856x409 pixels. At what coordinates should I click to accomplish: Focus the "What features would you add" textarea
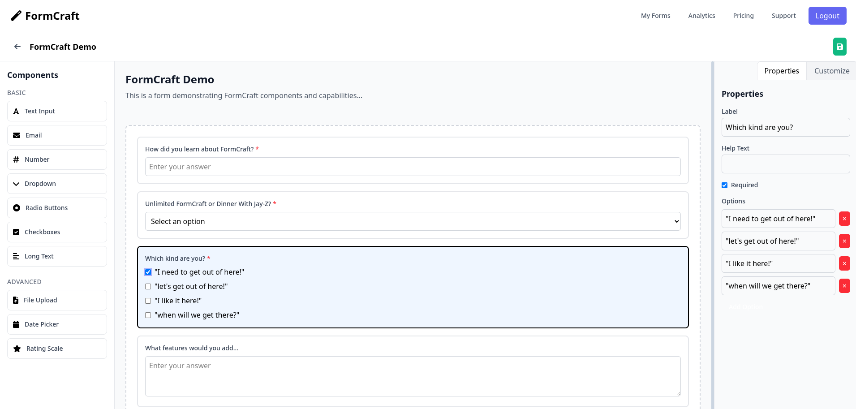pyautogui.click(x=413, y=376)
